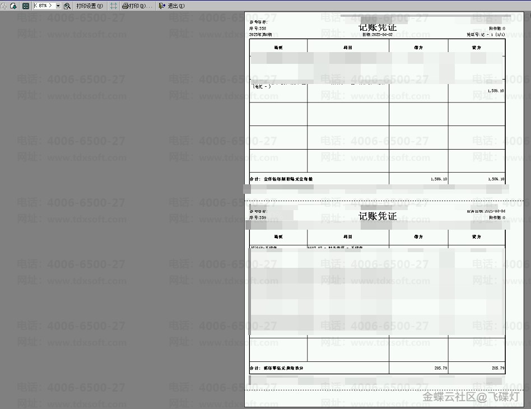Screen dimensions: 531x409
Task: Click the 205.79 debit total on second voucher
Action: 441,368
